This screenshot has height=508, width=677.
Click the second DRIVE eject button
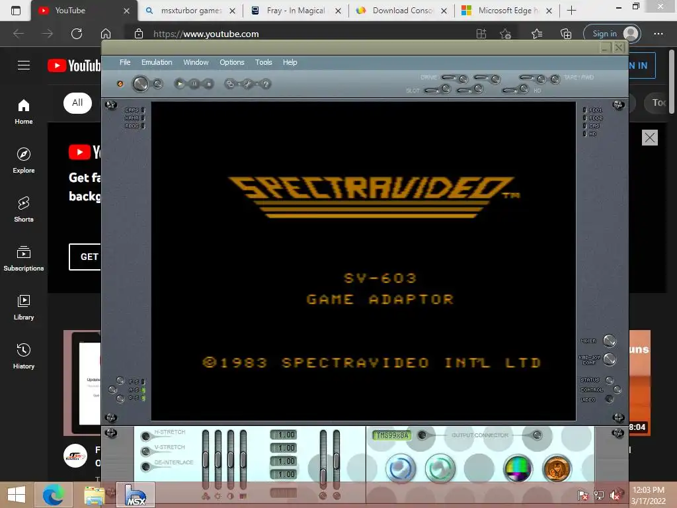click(x=496, y=79)
